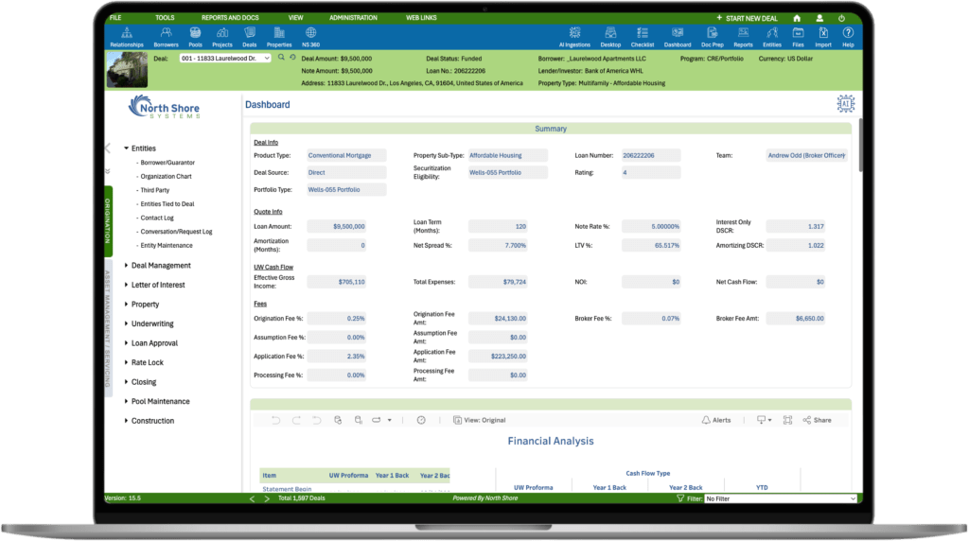Open the Reports toolbar icon
The width and height of the screenshot is (969, 541).
tap(743, 37)
